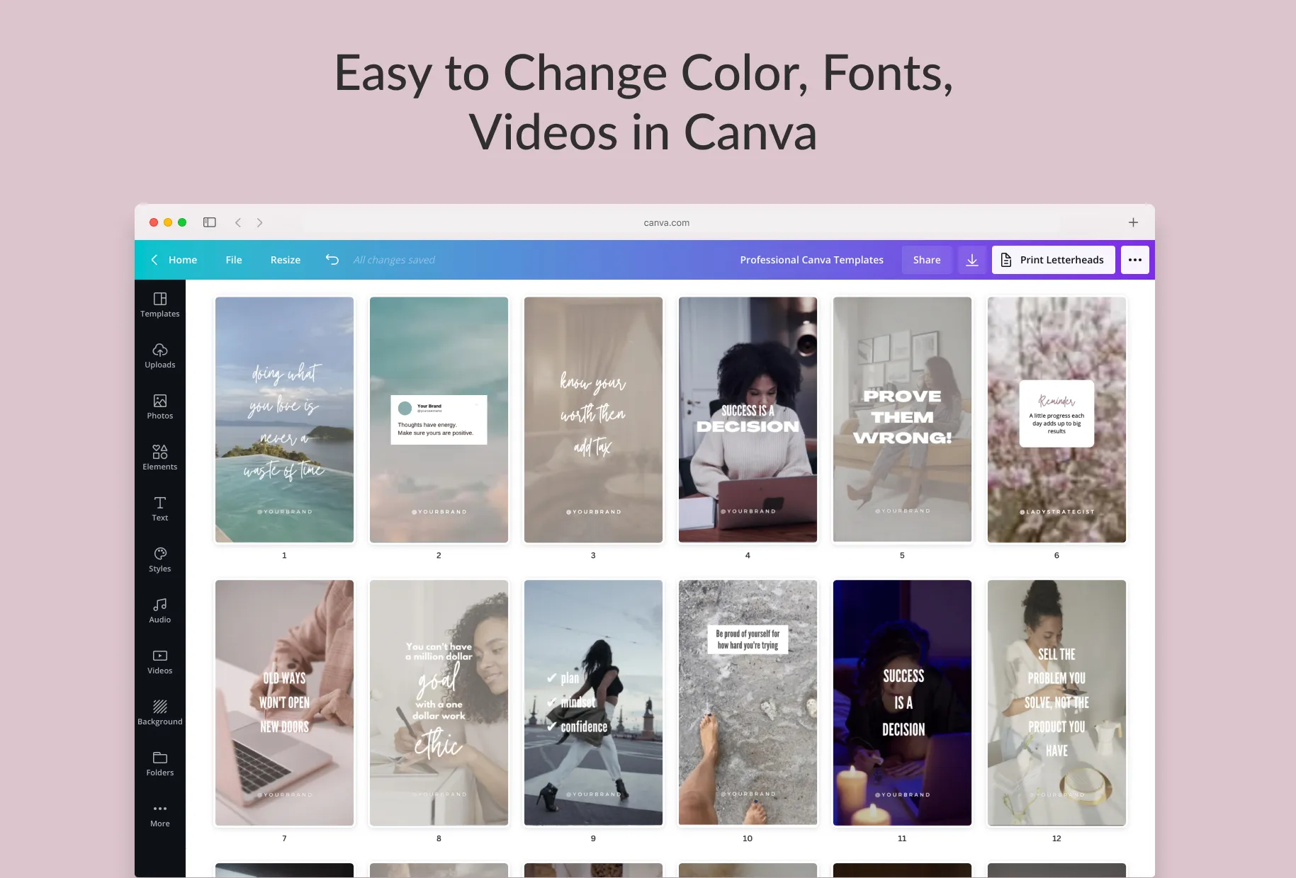Open a new browser tab with plus
1296x878 pixels.
point(1133,222)
